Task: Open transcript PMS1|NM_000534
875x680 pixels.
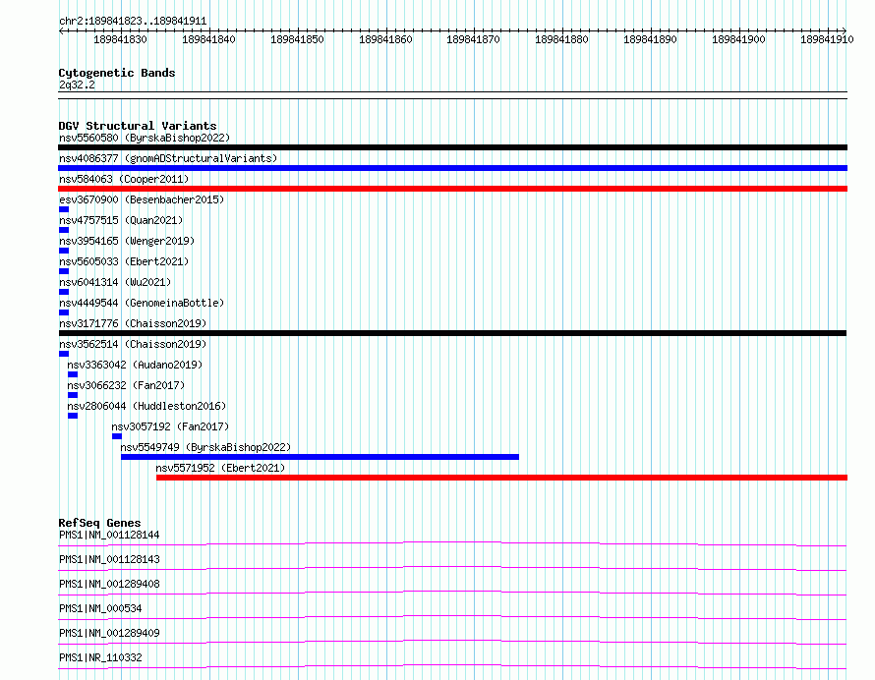Action: click(100, 608)
